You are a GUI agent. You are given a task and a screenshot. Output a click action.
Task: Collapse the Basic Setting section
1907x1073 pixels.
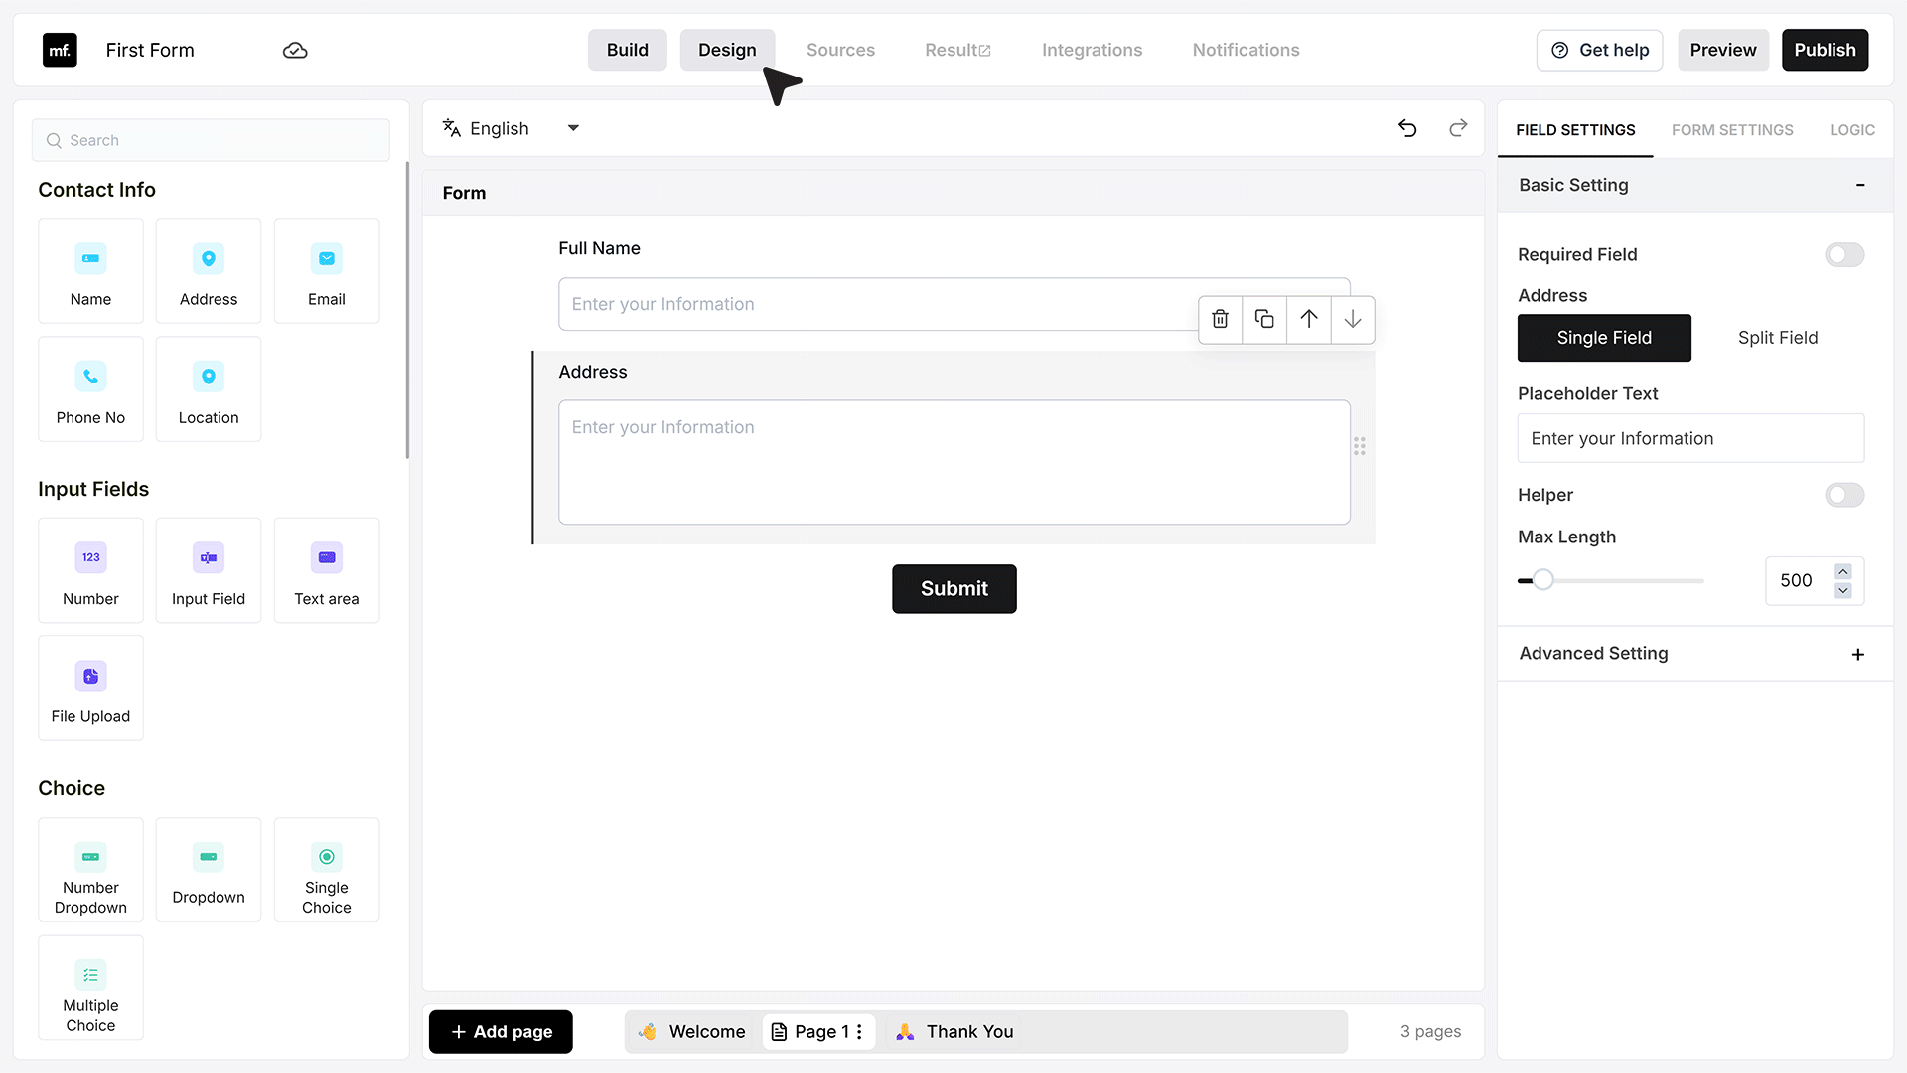1860,185
